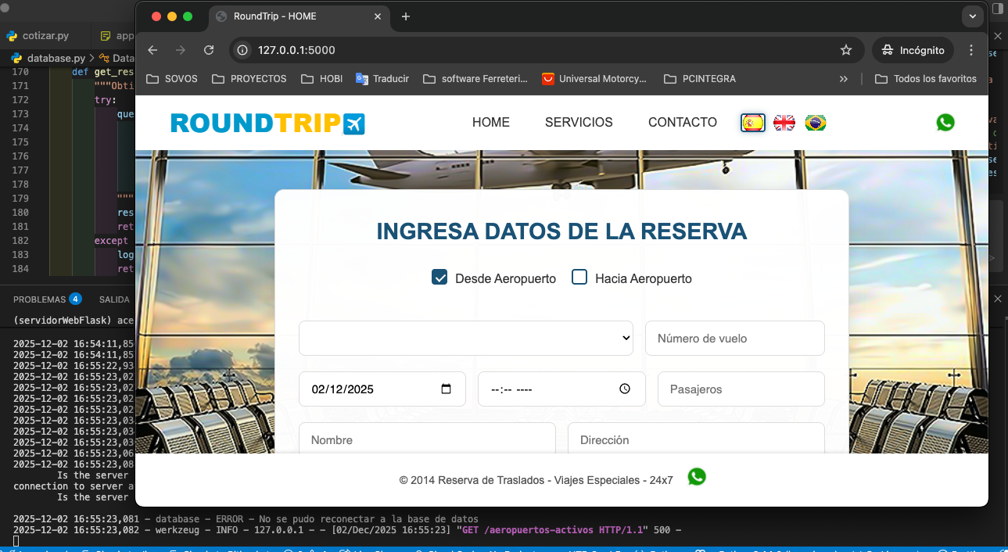Click the database ERROR log line
The width and height of the screenshot is (1008, 552).
(246, 519)
